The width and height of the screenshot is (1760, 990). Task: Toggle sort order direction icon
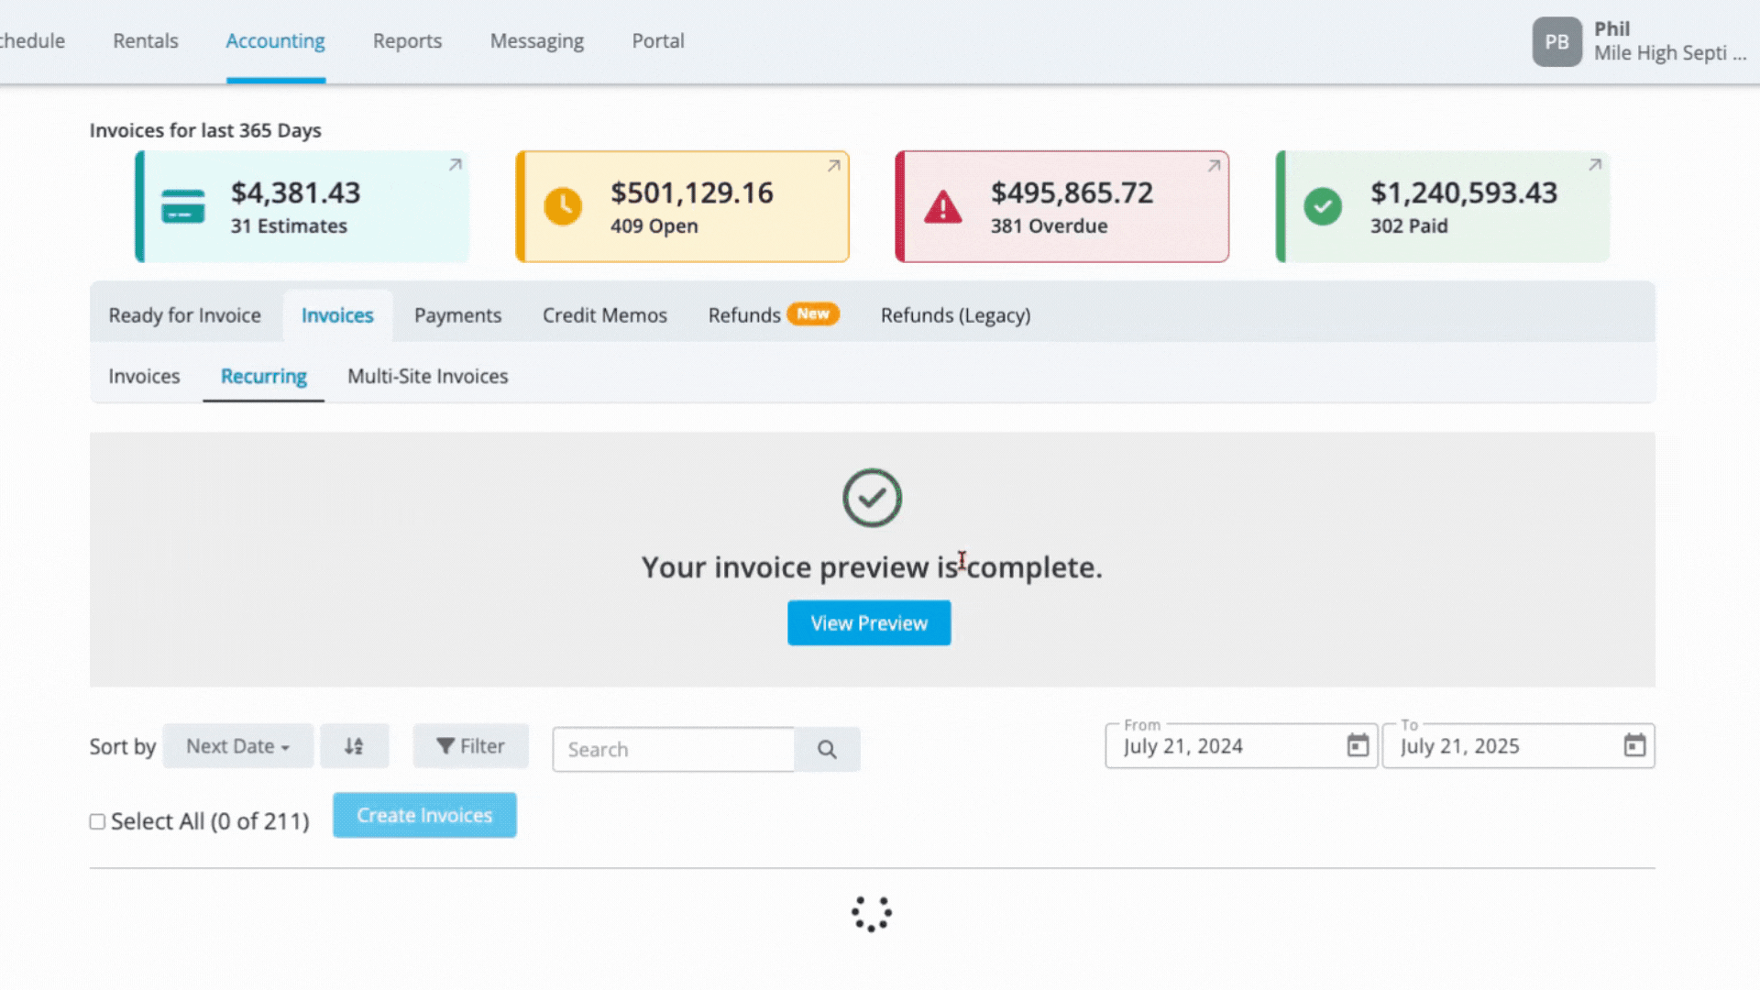tap(354, 746)
